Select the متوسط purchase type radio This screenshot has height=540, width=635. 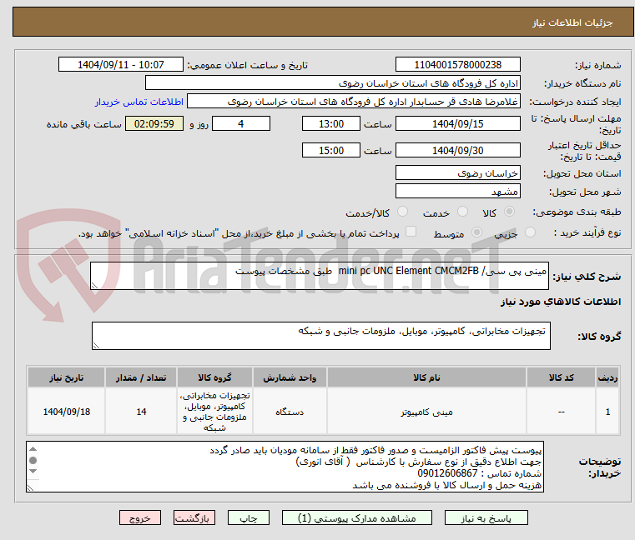point(477,232)
